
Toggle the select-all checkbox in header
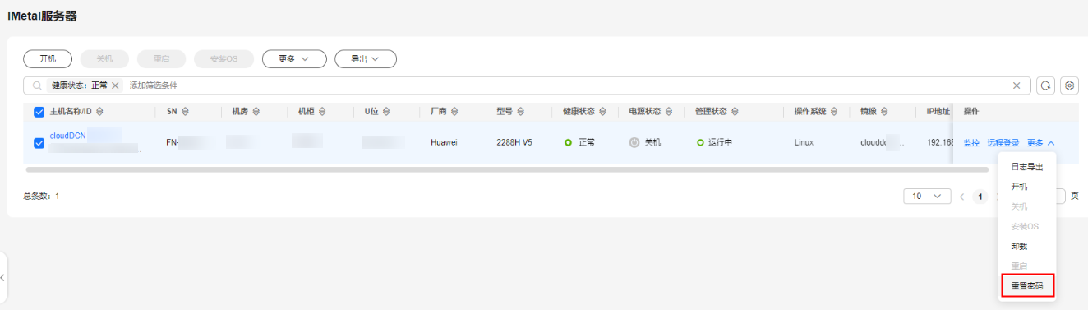[x=39, y=112]
